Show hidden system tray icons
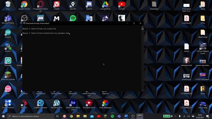 tap(175, 116)
